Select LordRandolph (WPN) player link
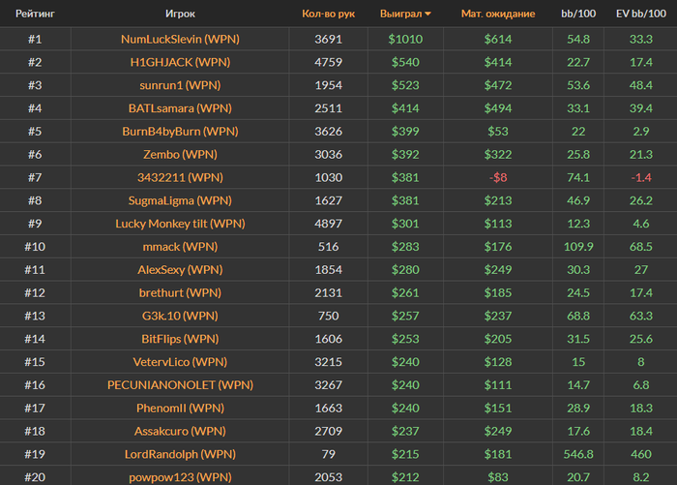This screenshot has height=485, width=677. (180, 454)
